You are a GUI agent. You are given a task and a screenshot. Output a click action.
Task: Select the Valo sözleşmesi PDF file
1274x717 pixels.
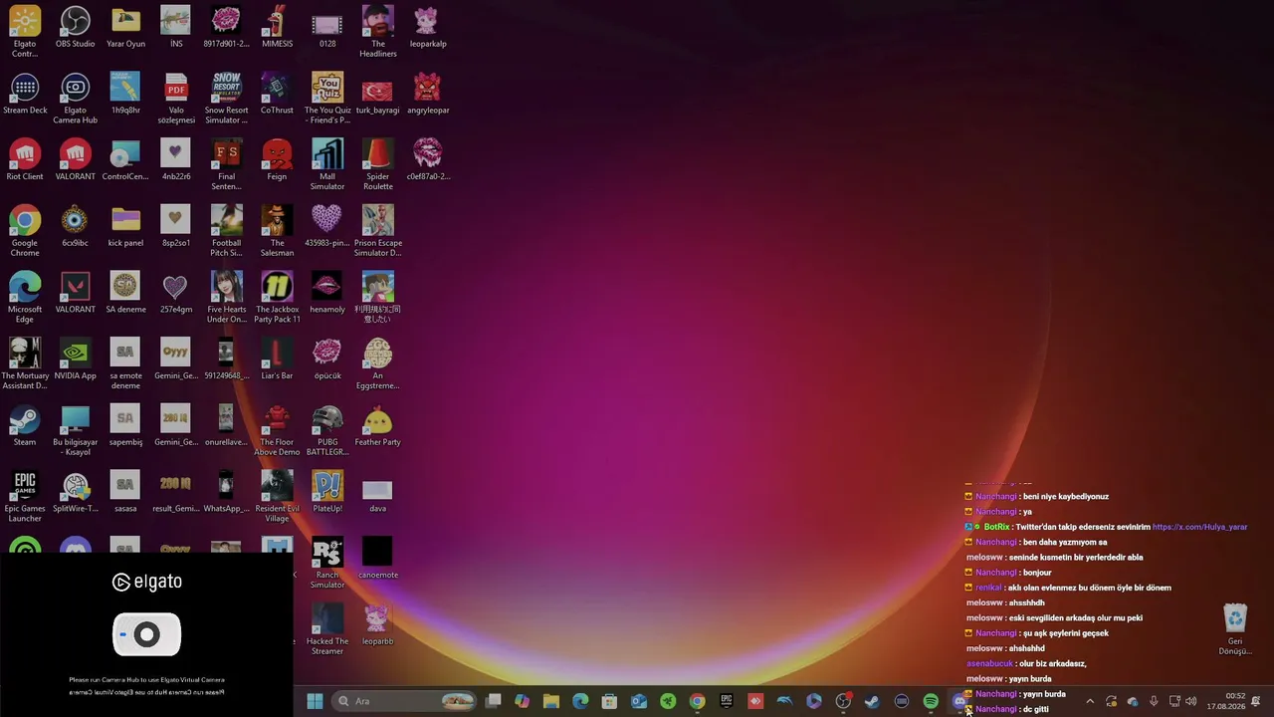[x=176, y=99]
